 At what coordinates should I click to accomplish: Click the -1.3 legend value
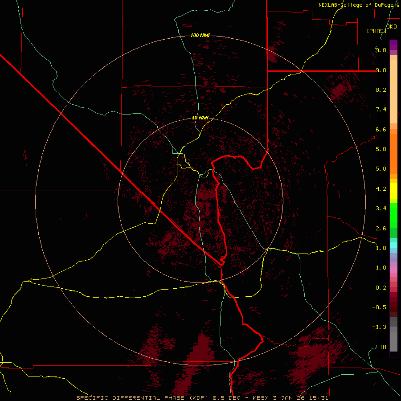(379, 327)
